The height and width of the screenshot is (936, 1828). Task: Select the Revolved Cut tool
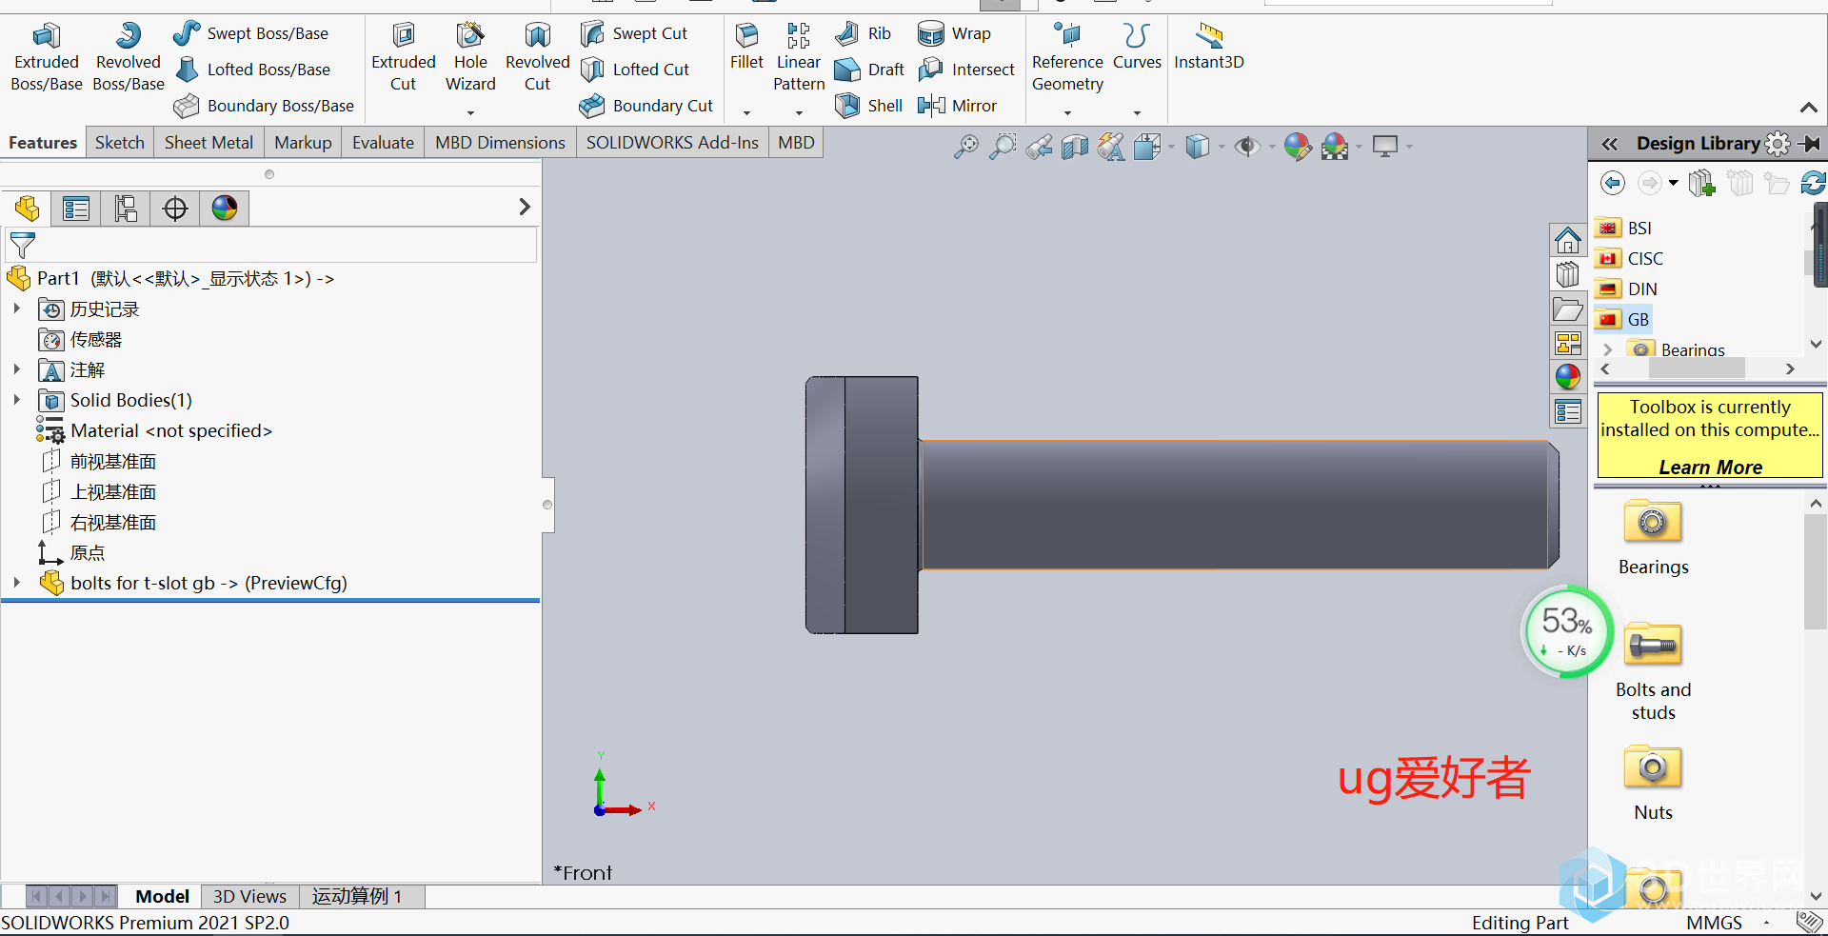pyautogui.click(x=537, y=57)
